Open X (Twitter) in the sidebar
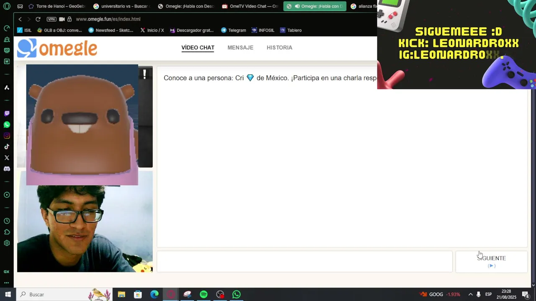The image size is (536, 301). point(7,158)
